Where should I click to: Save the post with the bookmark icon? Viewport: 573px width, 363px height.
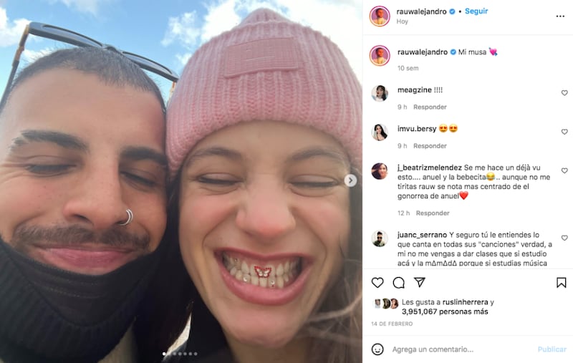point(562,282)
